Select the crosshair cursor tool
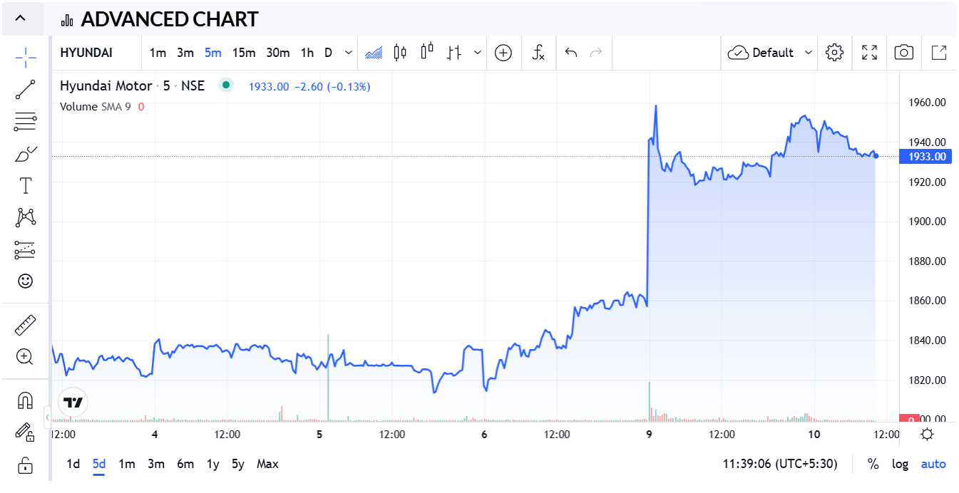The height and width of the screenshot is (493, 959). 26,58
